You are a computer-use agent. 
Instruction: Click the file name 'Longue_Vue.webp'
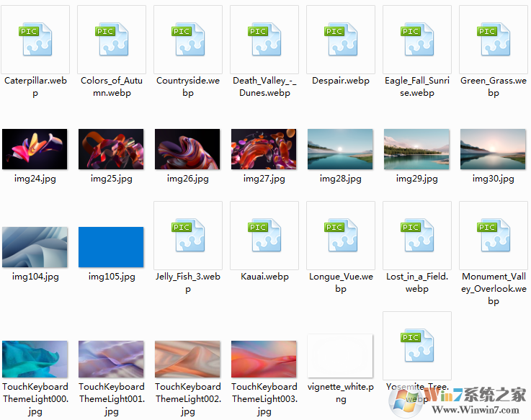[x=341, y=283]
